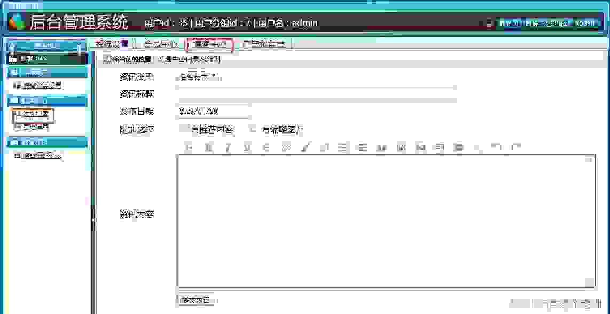Toggle underline in editor toolbar

click(x=247, y=147)
